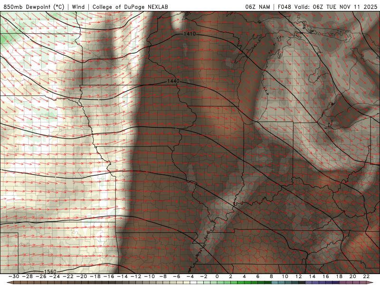Click the "06Z NAM" model run label
This screenshot has width=380, height=285.
[x=257, y=7]
